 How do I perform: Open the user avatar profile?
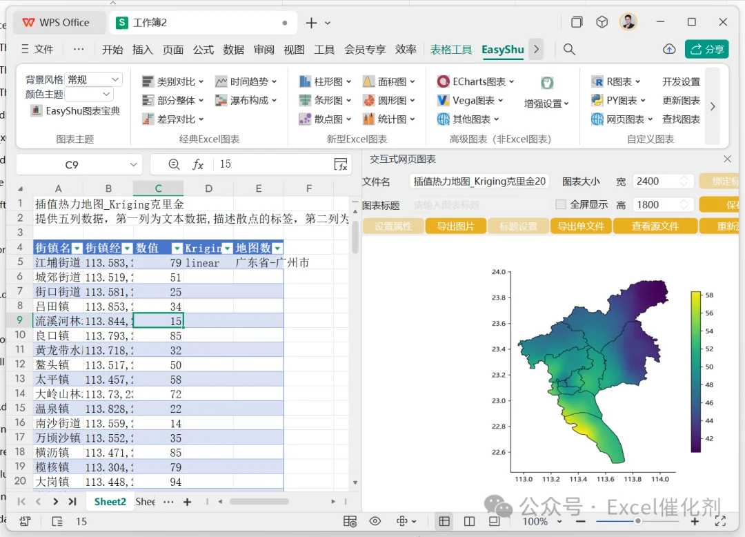628,22
